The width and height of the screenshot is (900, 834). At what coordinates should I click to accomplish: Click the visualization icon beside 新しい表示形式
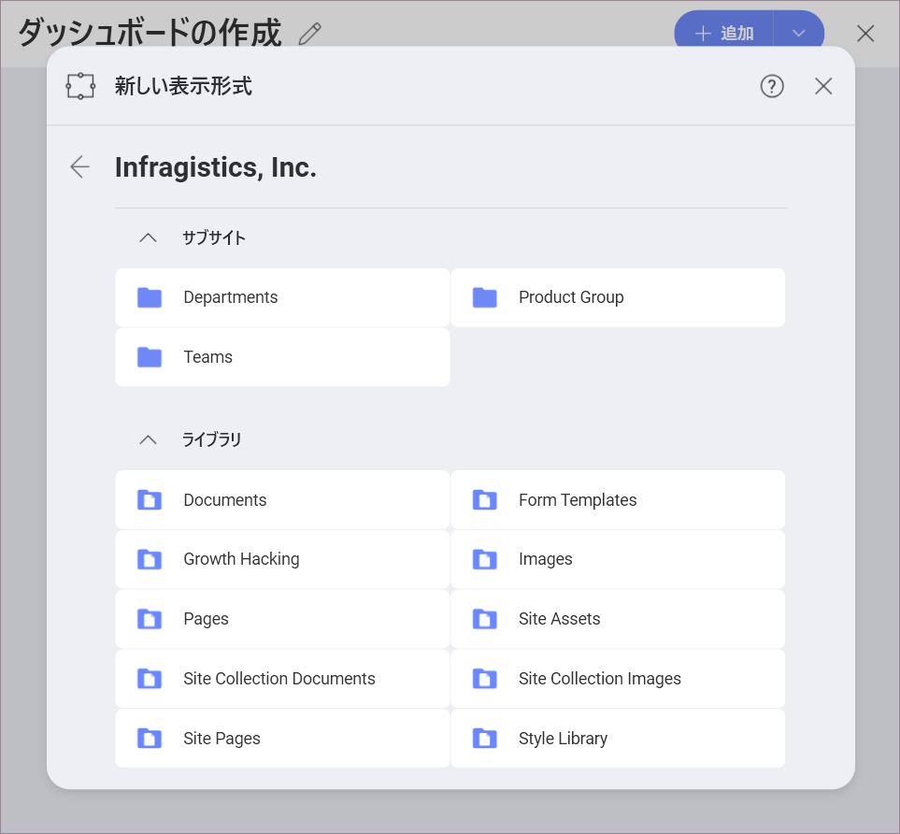[80, 86]
